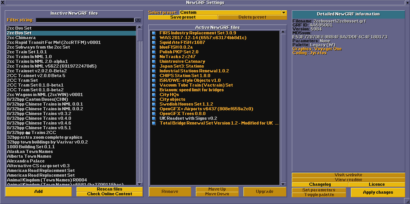The image size is (410, 204).
Task: Click the blue status square beside Squid Ate FISH r1687
Action: click(154, 43)
